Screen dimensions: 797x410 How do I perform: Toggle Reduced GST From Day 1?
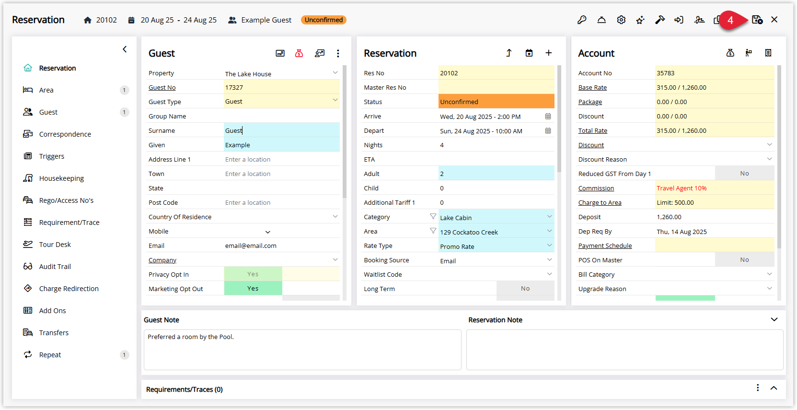tap(744, 173)
